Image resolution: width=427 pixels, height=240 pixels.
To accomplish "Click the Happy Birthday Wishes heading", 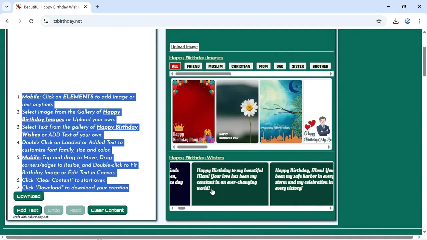I will [x=196, y=158].
